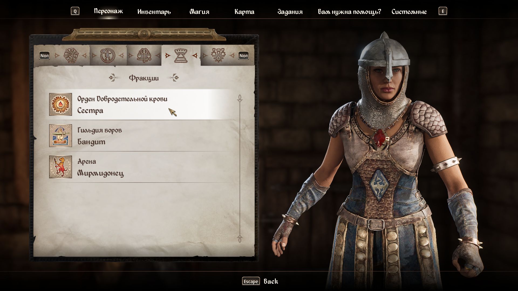
Task: Click the factions list scrollbar track
Action: (x=240, y=169)
